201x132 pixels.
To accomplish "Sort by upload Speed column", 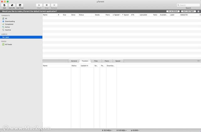I will pyautogui.click(x=126, y=15).
